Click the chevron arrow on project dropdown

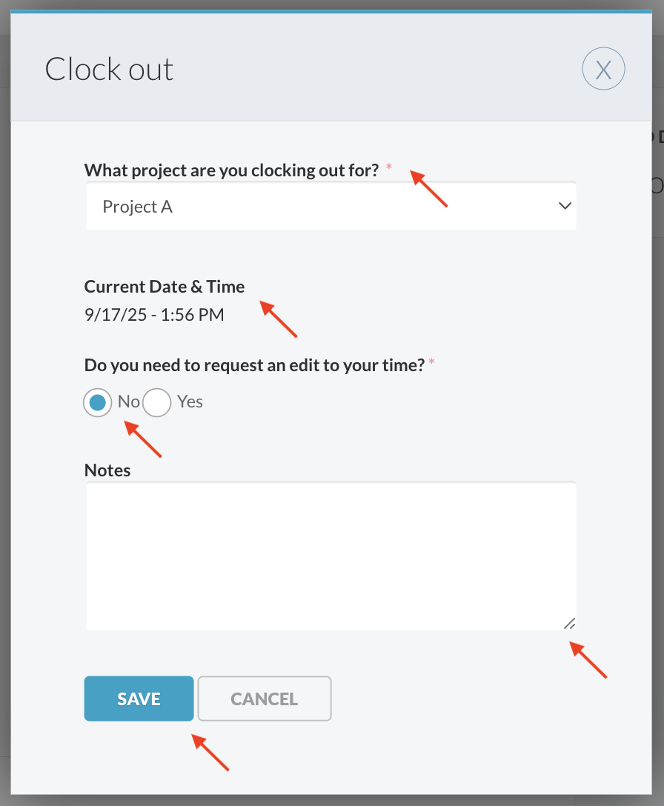coord(565,206)
